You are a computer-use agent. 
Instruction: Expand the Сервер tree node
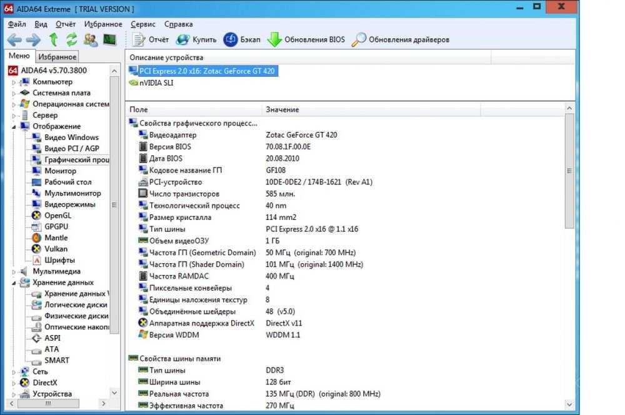click(14, 116)
